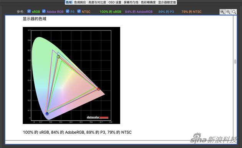Switch to the 色调响应 tab

tap(80, 2)
